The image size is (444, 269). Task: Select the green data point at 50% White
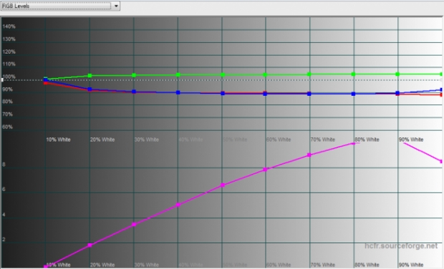click(x=223, y=74)
